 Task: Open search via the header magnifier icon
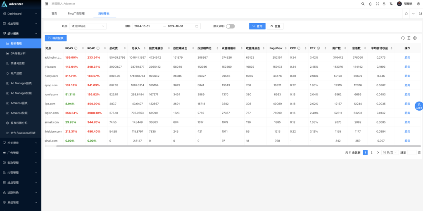363,4
